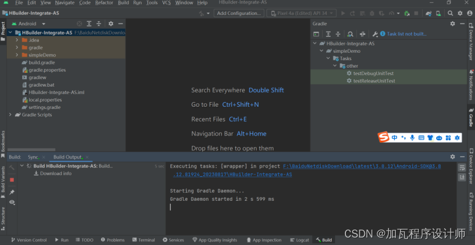Switch to the Sync tab in Build panel

pyautogui.click(x=33, y=157)
